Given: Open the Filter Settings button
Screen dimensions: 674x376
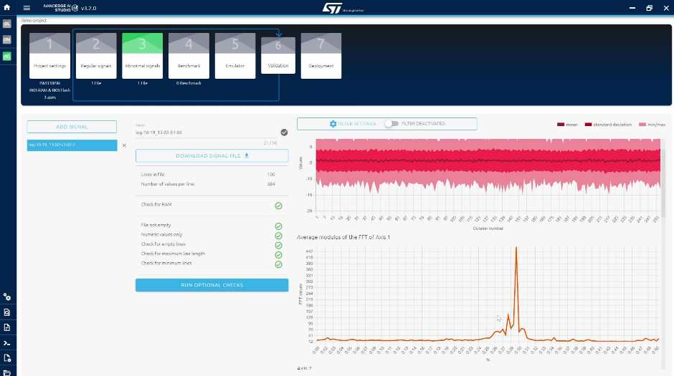Looking at the screenshot, I should (353, 124).
